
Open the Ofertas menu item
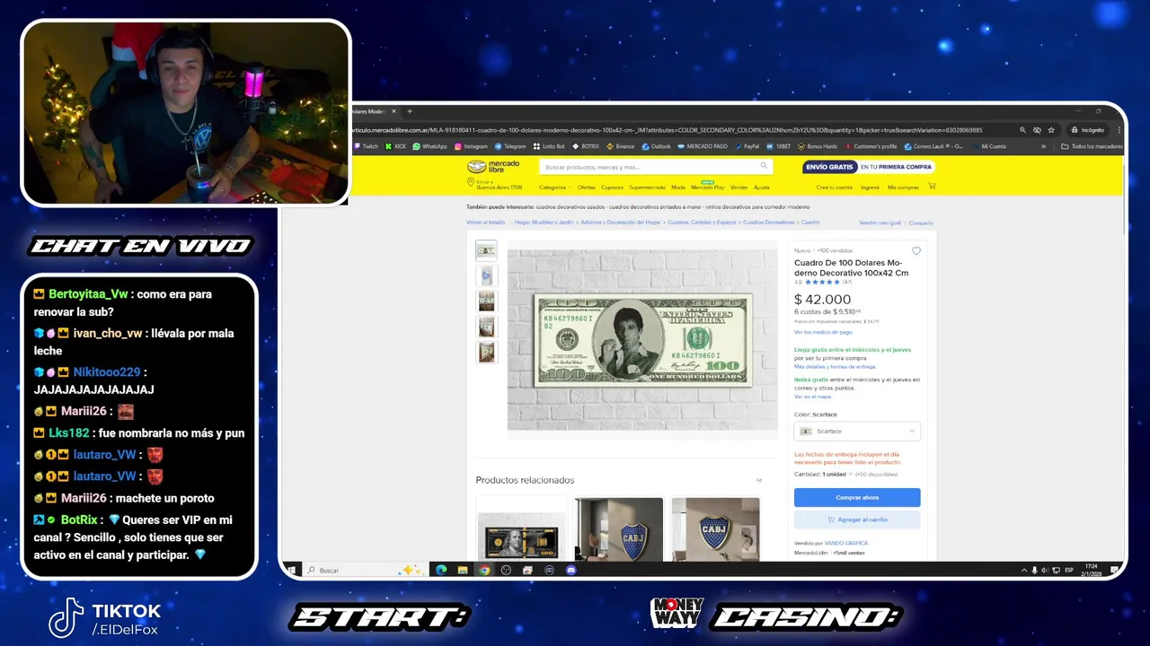pyautogui.click(x=586, y=188)
